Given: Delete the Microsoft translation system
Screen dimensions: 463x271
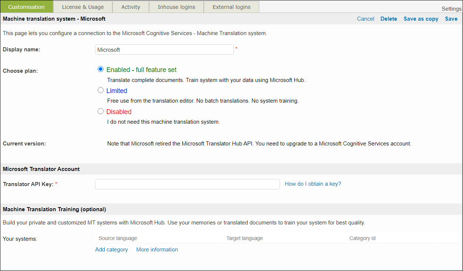Looking at the screenshot, I should tap(389, 18).
